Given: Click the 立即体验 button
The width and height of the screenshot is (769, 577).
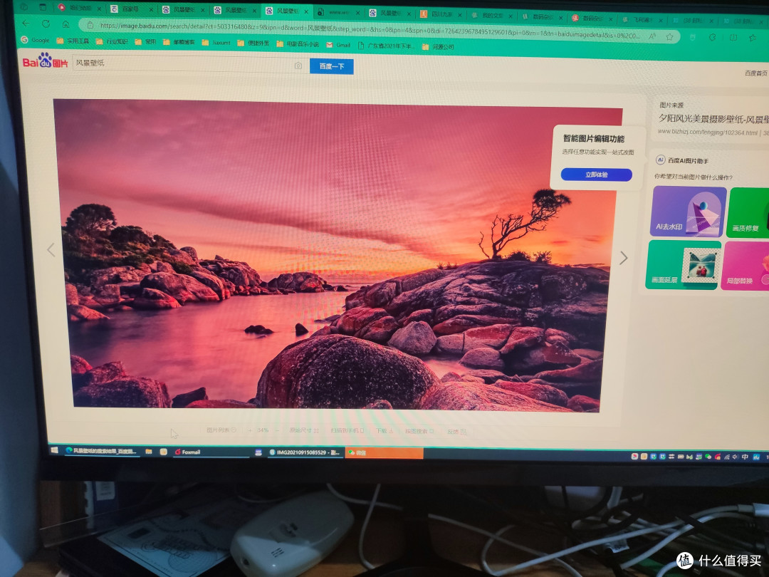Looking at the screenshot, I should click(596, 175).
